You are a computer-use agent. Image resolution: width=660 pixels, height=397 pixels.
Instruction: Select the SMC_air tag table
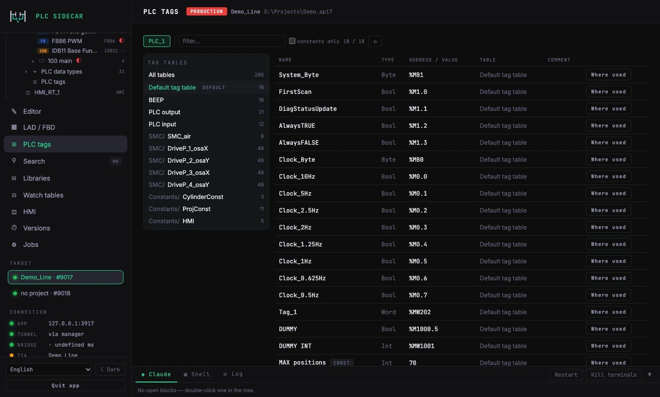pyautogui.click(x=206, y=137)
